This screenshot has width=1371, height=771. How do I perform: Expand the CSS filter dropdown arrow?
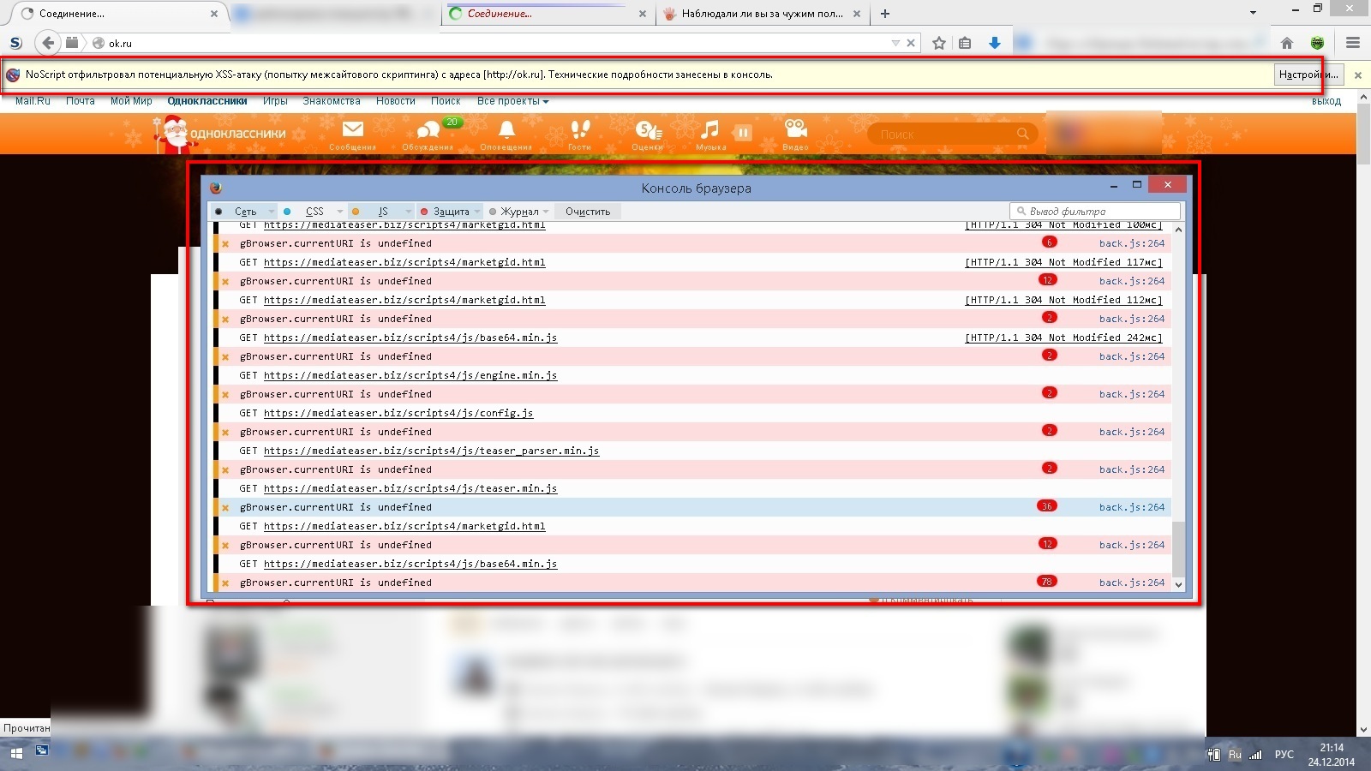click(x=340, y=212)
